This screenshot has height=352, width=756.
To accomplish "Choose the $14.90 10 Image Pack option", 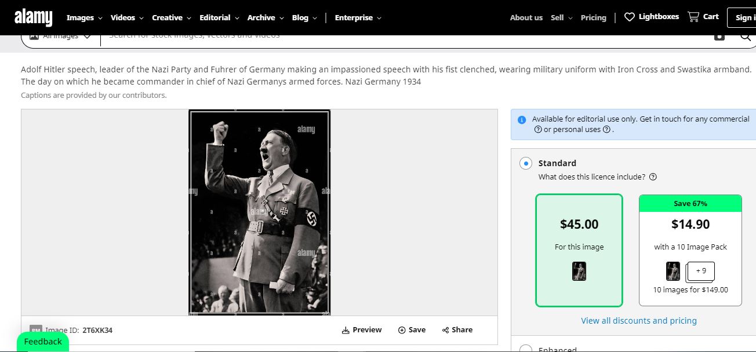I will [690, 250].
